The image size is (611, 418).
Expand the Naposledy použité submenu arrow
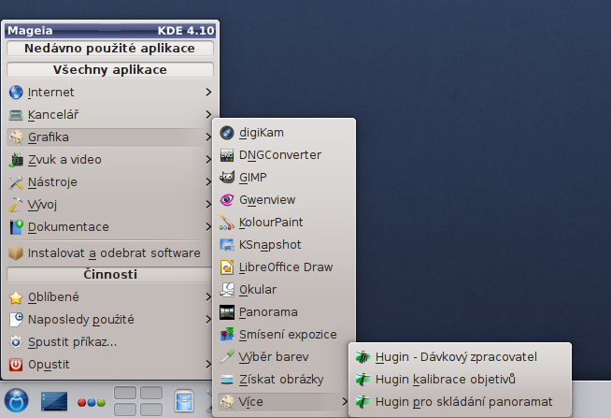point(208,320)
